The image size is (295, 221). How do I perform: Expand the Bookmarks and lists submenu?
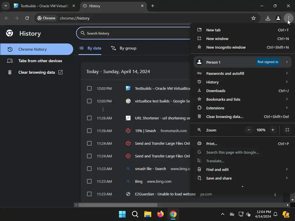(x=243, y=99)
